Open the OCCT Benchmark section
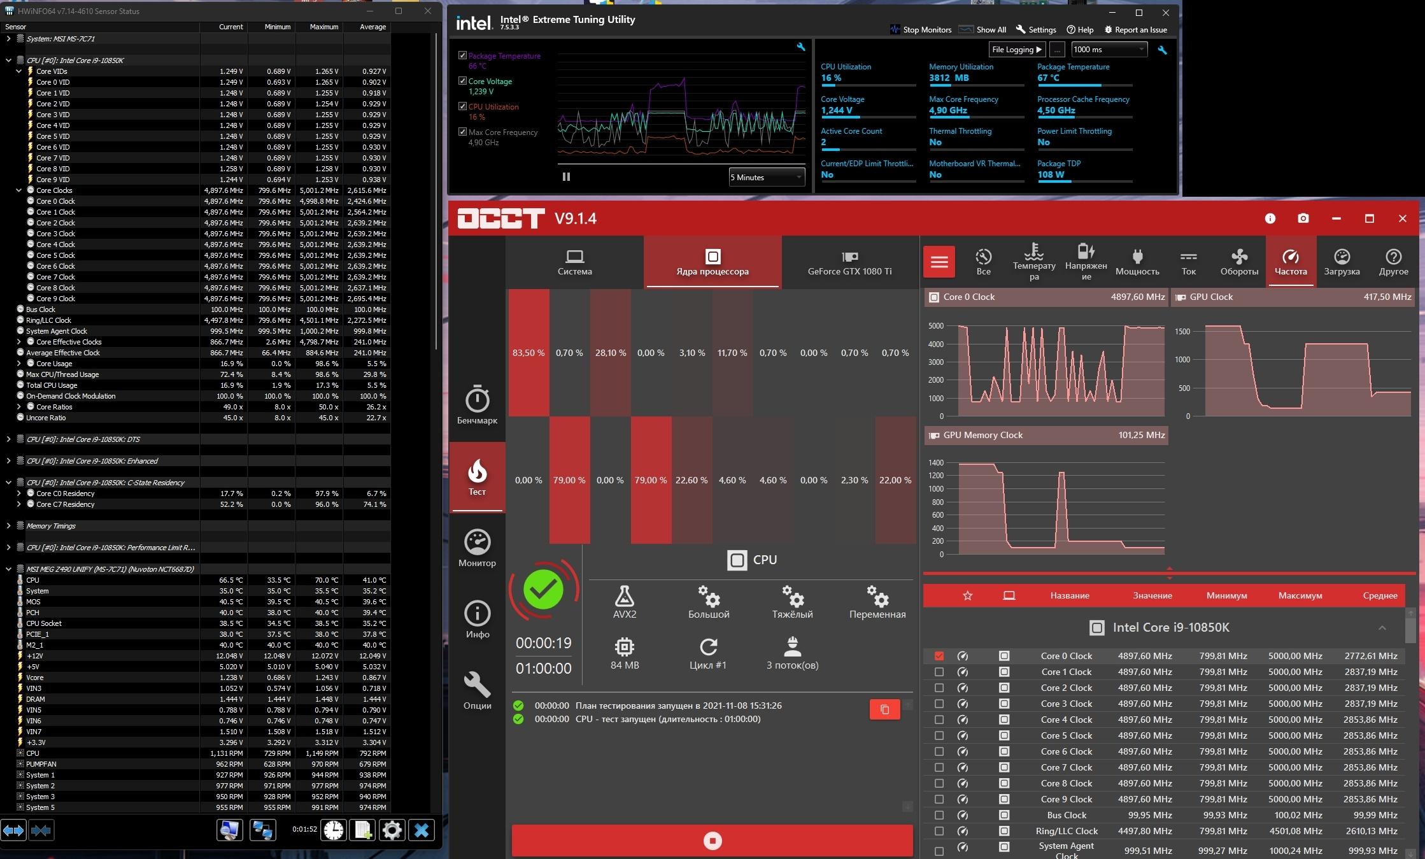The height and width of the screenshot is (859, 1425). click(x=477, y=405)
